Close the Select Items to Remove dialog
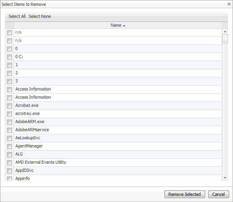233x202 pixels. [229, 4]
